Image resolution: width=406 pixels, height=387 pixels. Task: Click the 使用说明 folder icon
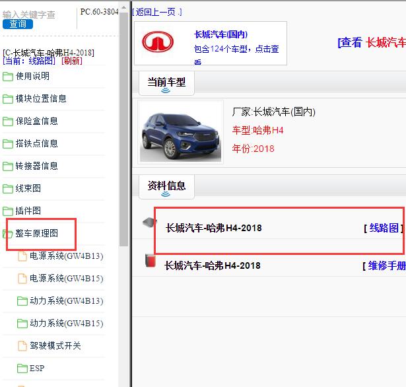click(x=8, y=77)
